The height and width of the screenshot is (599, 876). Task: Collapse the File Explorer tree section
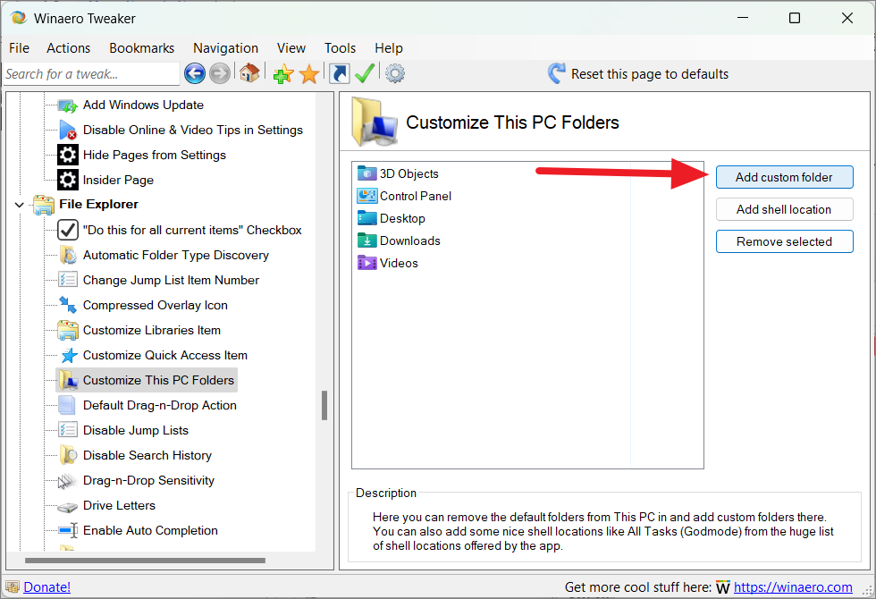point(20,205)
